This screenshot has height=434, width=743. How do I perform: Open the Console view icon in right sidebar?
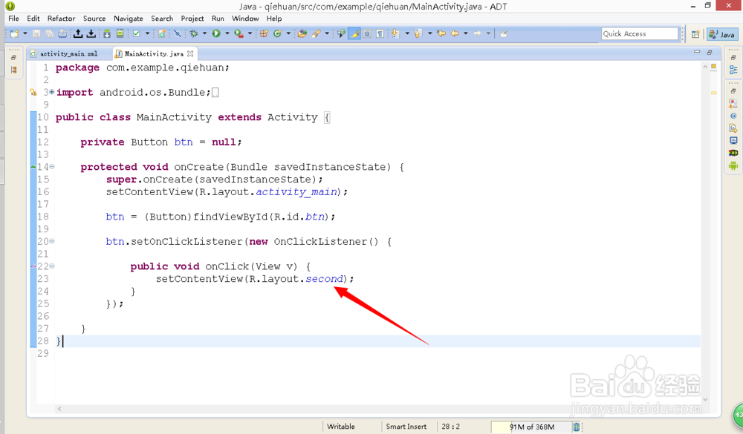733,140
